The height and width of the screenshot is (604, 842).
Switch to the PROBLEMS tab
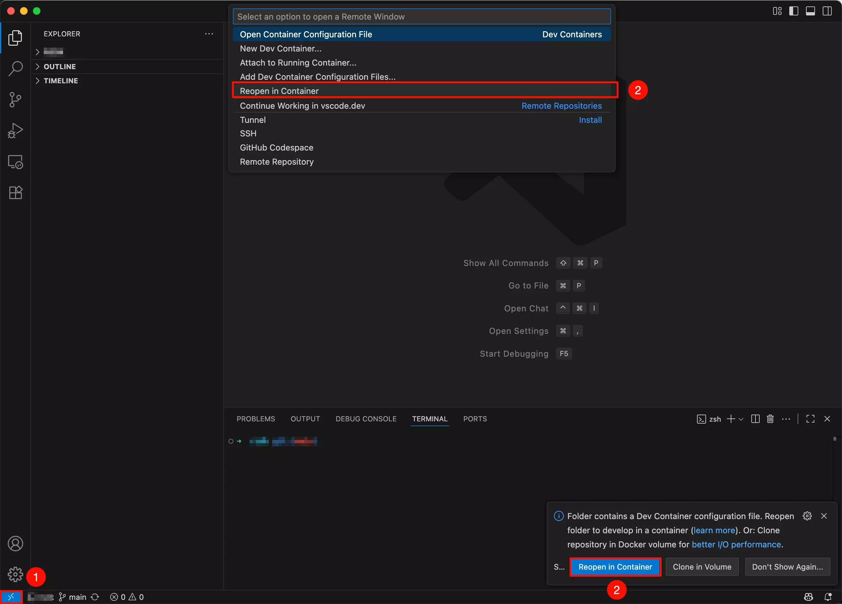point(256,419)
